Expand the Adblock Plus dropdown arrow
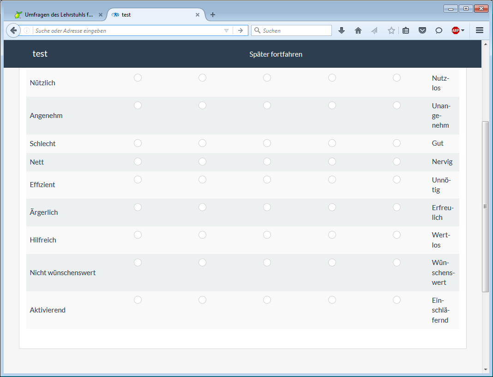The image size is (493, 377). click(463, 30)
